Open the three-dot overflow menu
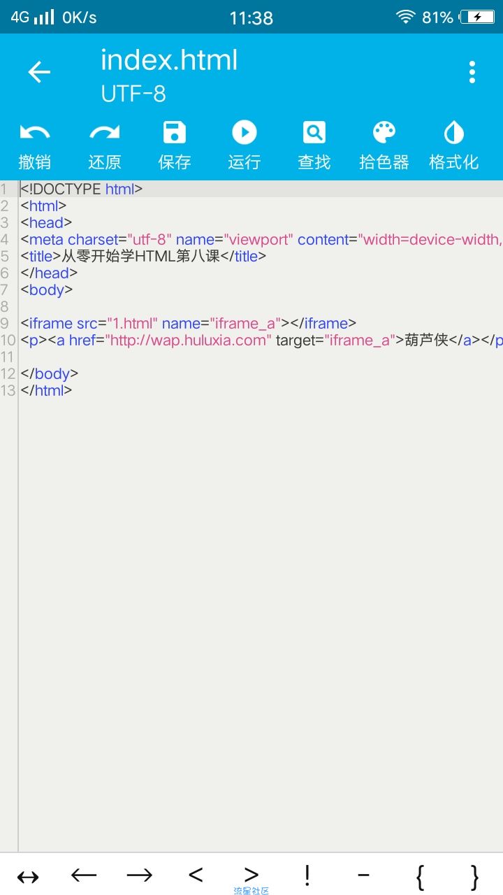This screenshot has height=895, width=503. (x=472, y=72)
